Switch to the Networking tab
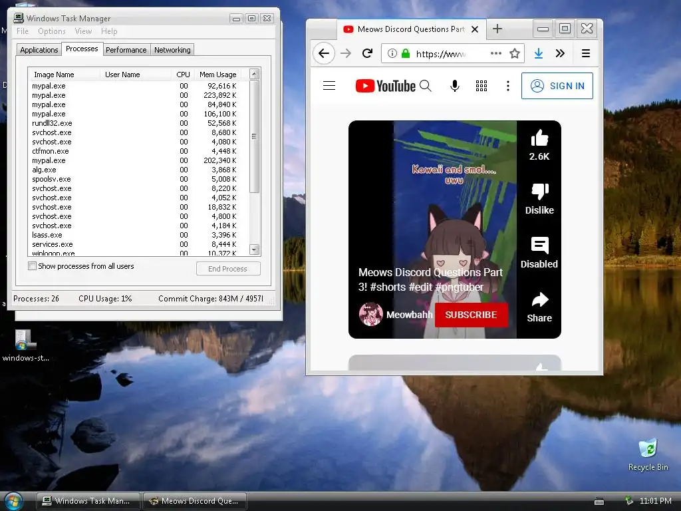The image size is (681, 511). (172, 50)
